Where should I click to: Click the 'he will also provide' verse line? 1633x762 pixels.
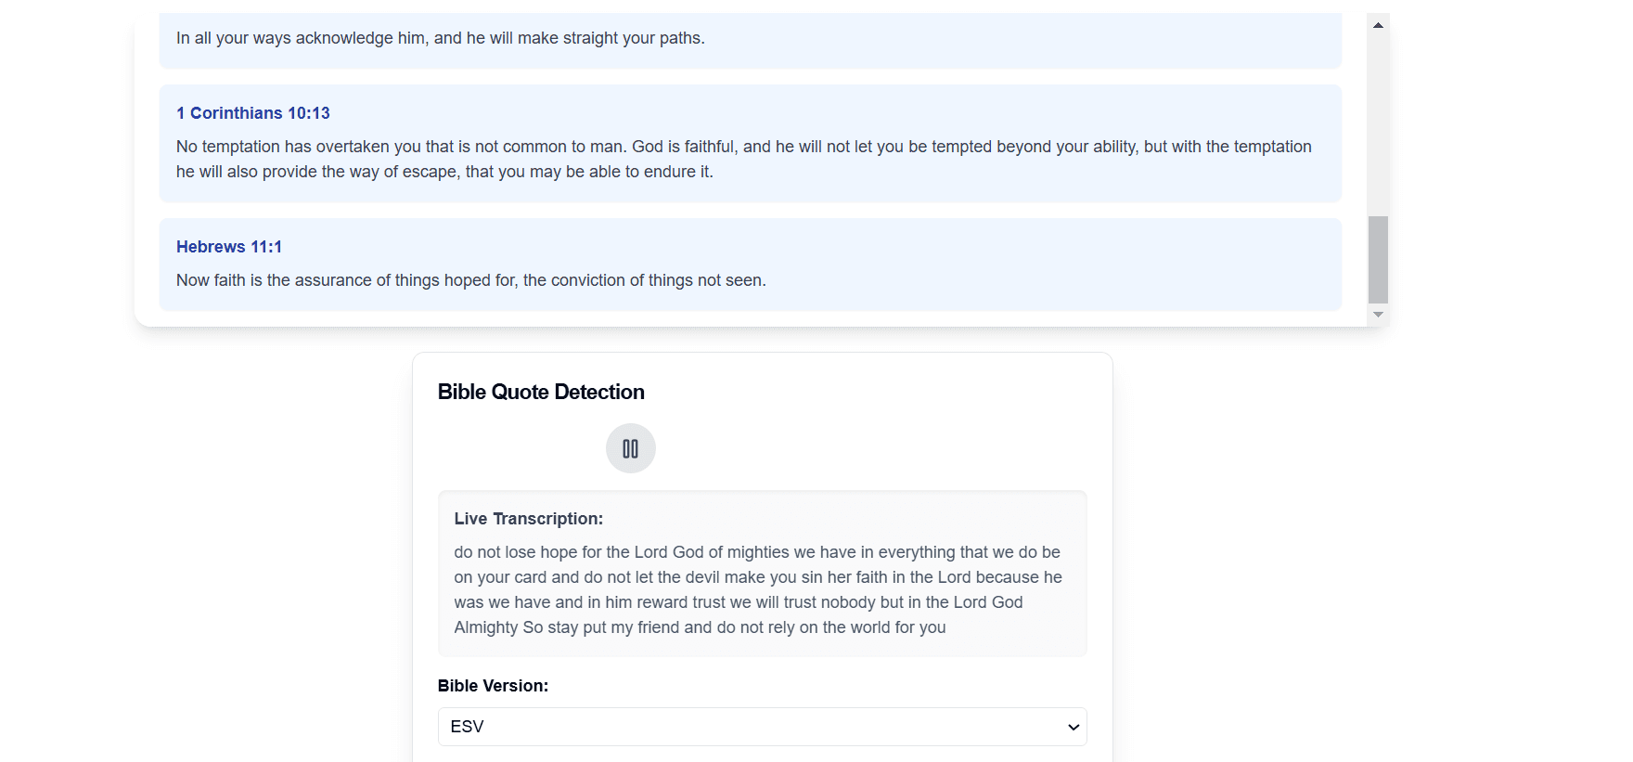pyautogui.click(x=444, y=172)
